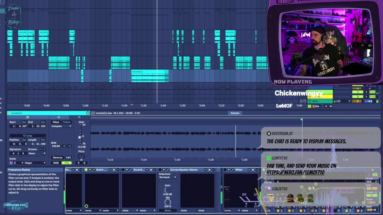The width and height of the screenshot is (383, 215).
Task: Click Set next to Start
Action: pyautogui.click(x=24, y=122)
